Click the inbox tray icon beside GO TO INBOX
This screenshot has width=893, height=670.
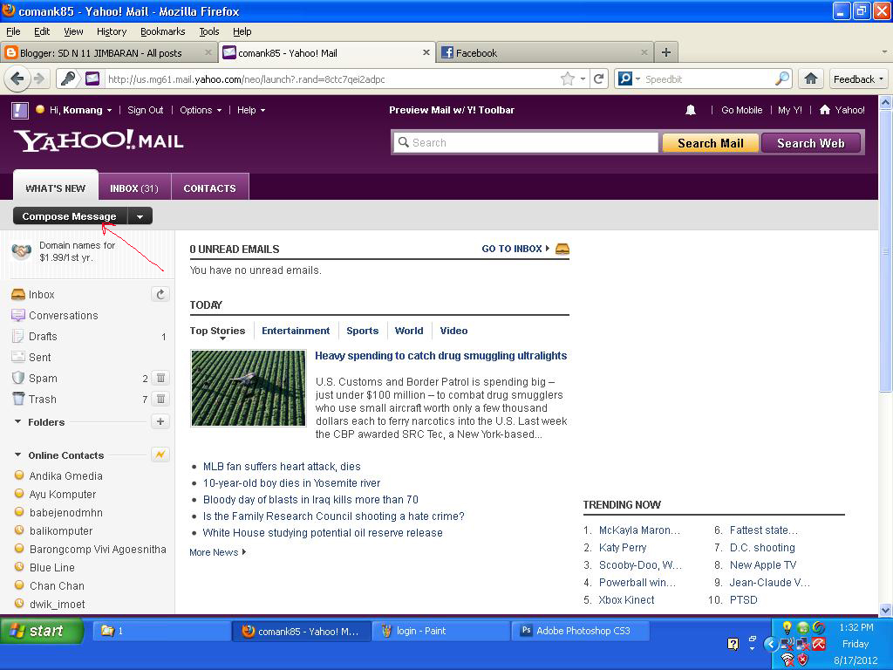tap(562, 249)
